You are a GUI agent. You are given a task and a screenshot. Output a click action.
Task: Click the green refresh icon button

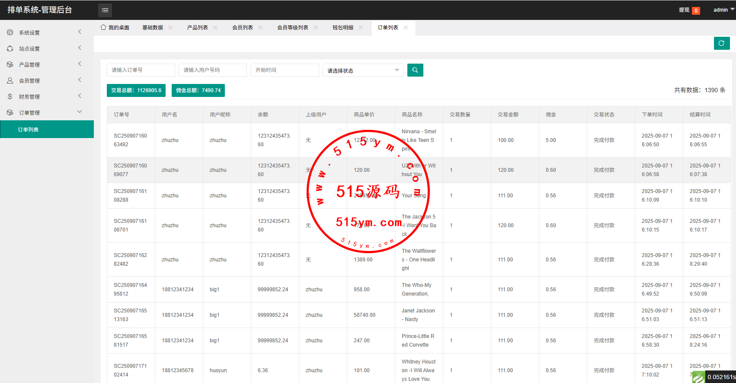(721, 43)
